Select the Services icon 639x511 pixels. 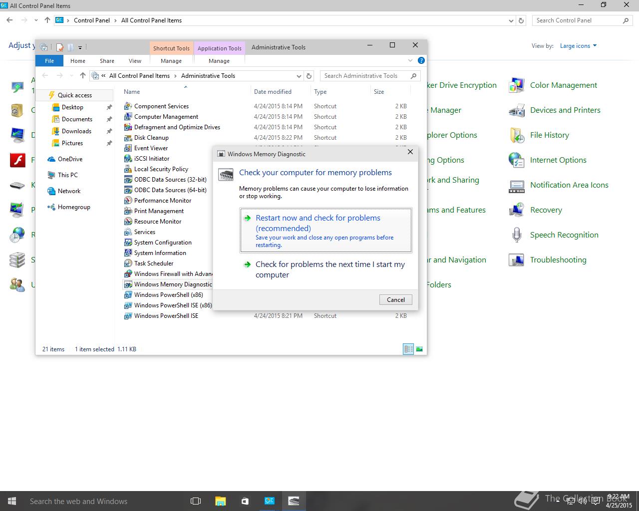(x=128, y=232)
